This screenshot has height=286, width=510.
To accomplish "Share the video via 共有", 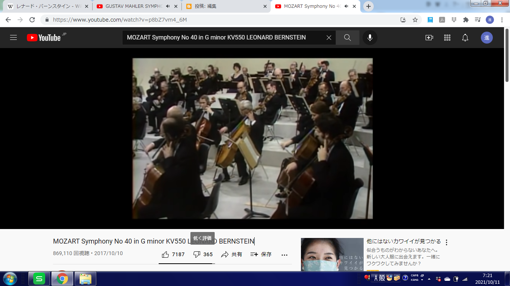I will [231, 254].
